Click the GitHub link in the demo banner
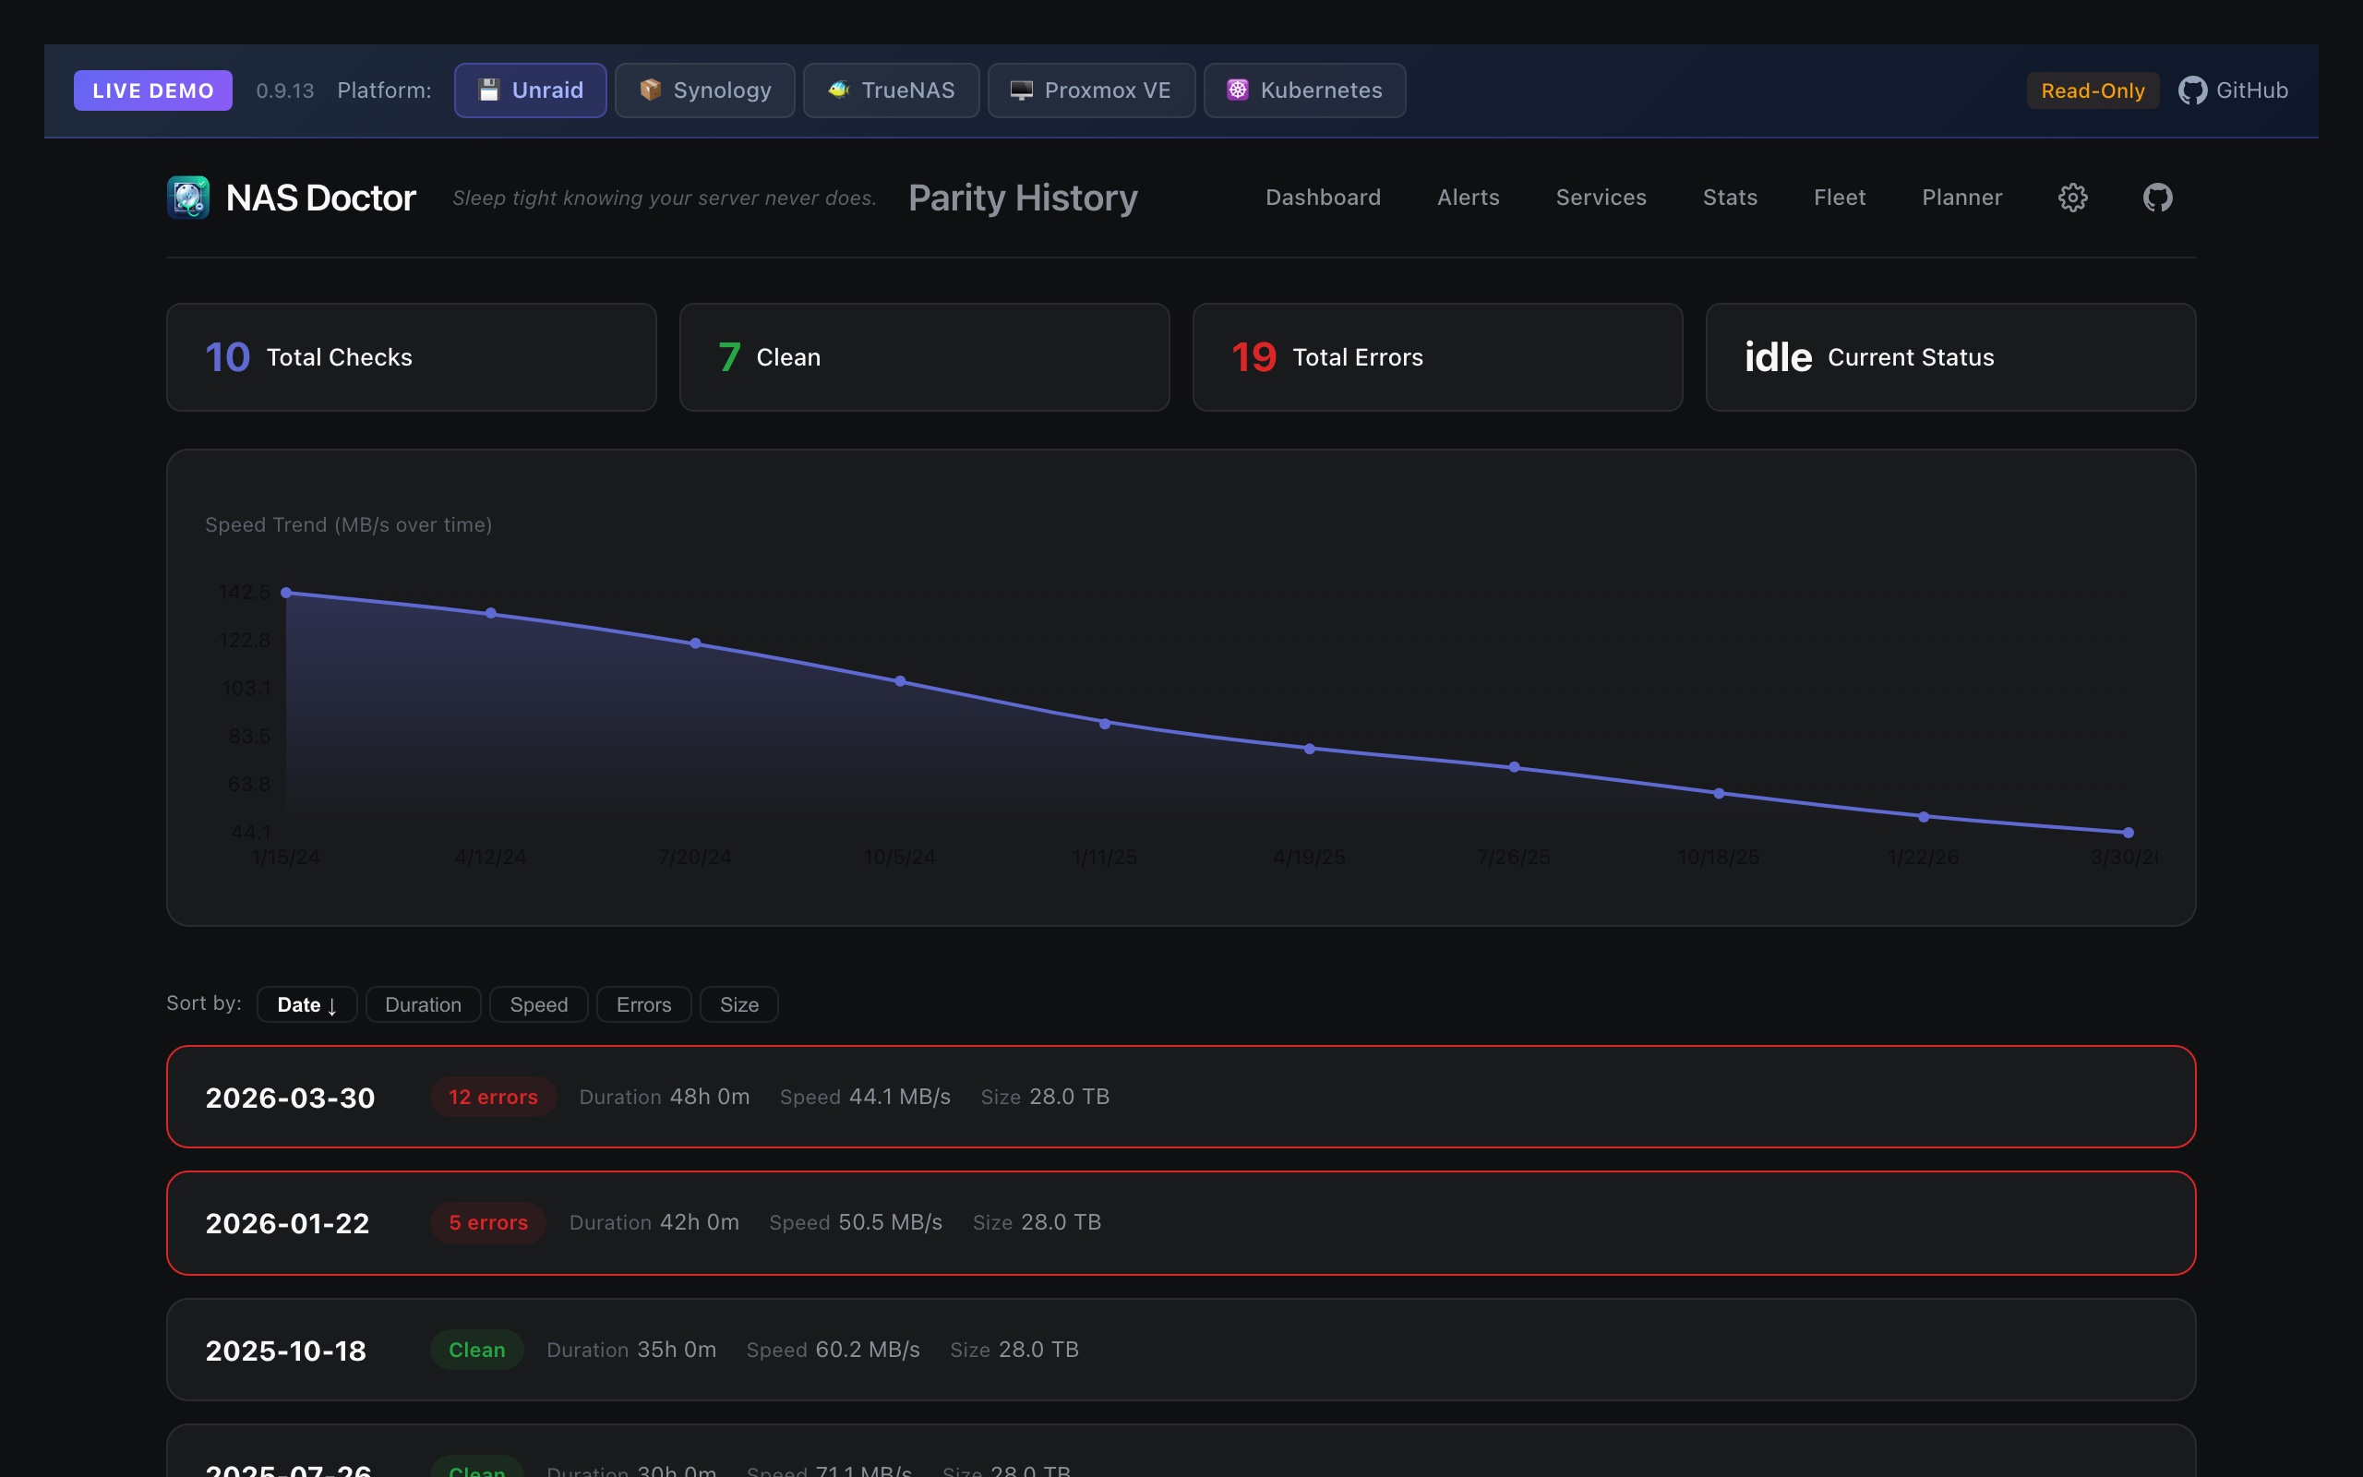Screen dimensions: 2363x1477 [2233, 90]
